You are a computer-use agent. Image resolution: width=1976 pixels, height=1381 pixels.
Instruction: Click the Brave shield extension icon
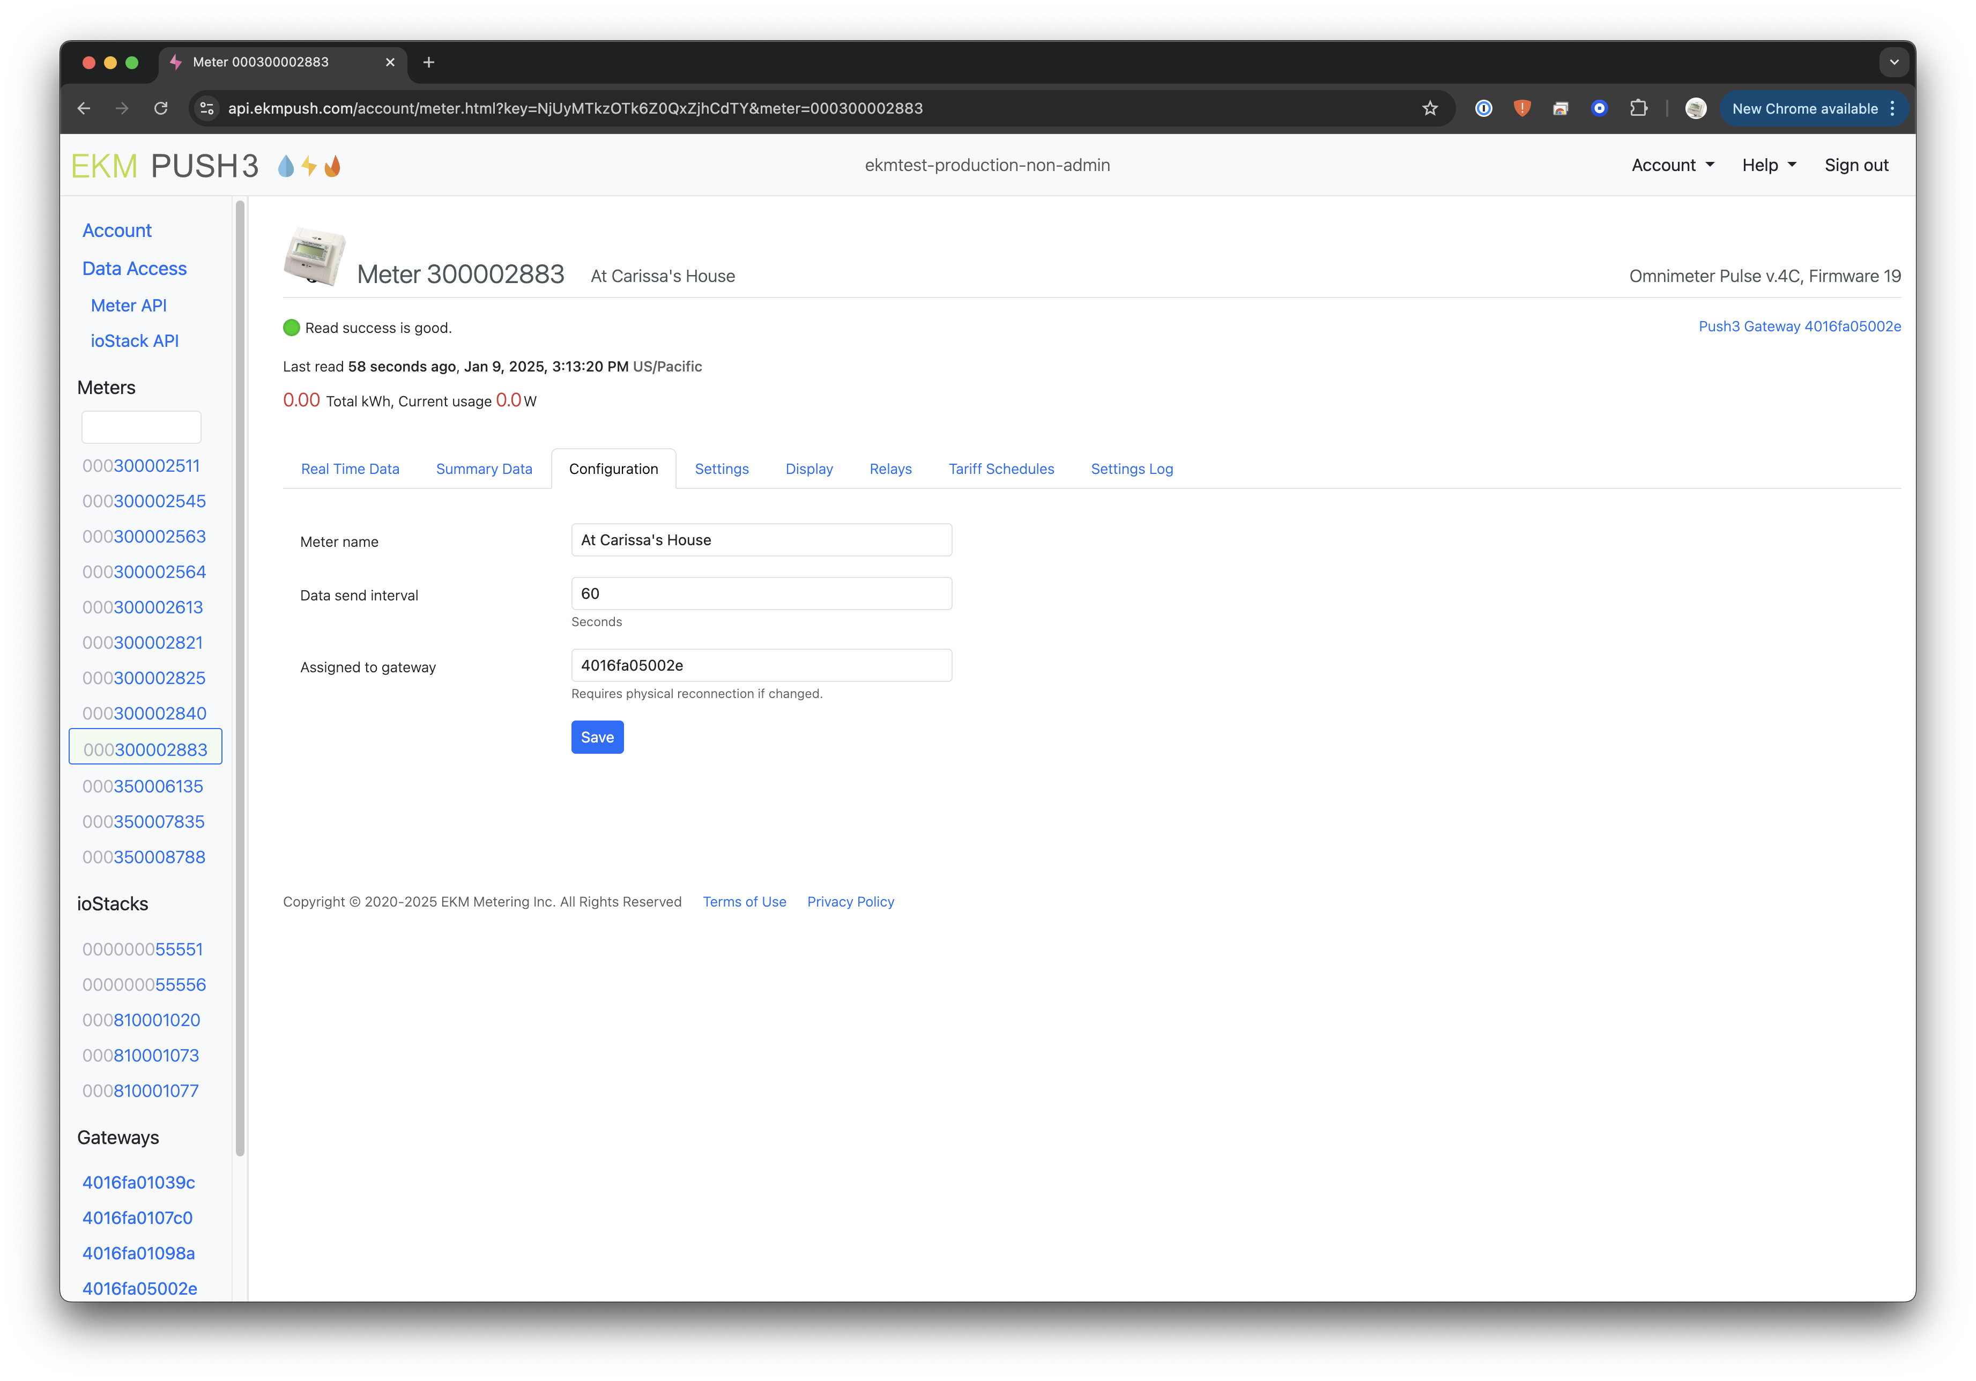(1521, 108)
